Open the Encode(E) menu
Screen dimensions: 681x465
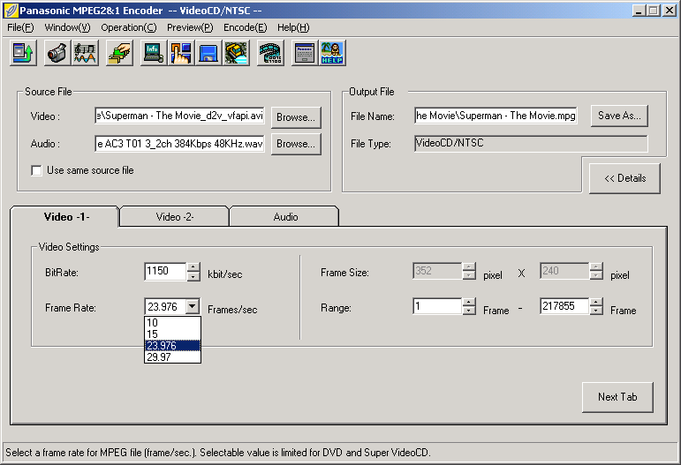245,27
